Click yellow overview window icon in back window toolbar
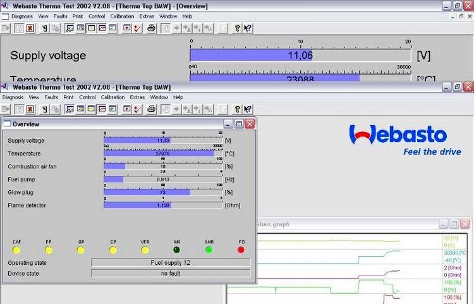Viewport: 474px width, 304px height. (91, 28)
